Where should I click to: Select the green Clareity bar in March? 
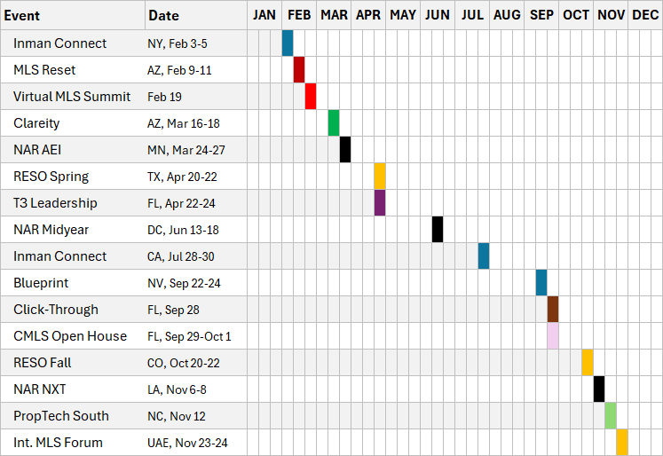pos(334,123)
